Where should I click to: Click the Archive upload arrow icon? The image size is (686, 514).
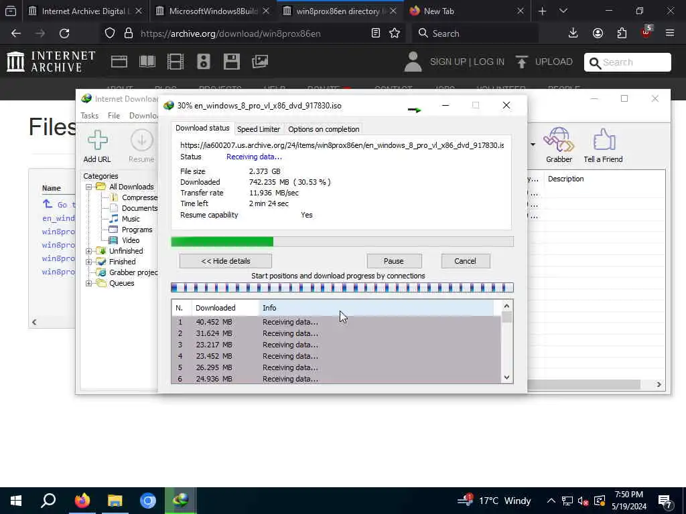click(521, 62)
